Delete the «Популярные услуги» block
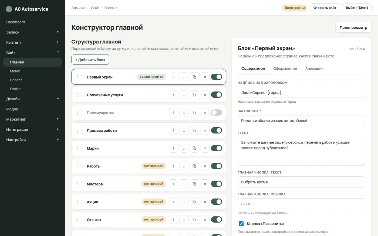This screenshot has width=378, height=236. (205, 95)
